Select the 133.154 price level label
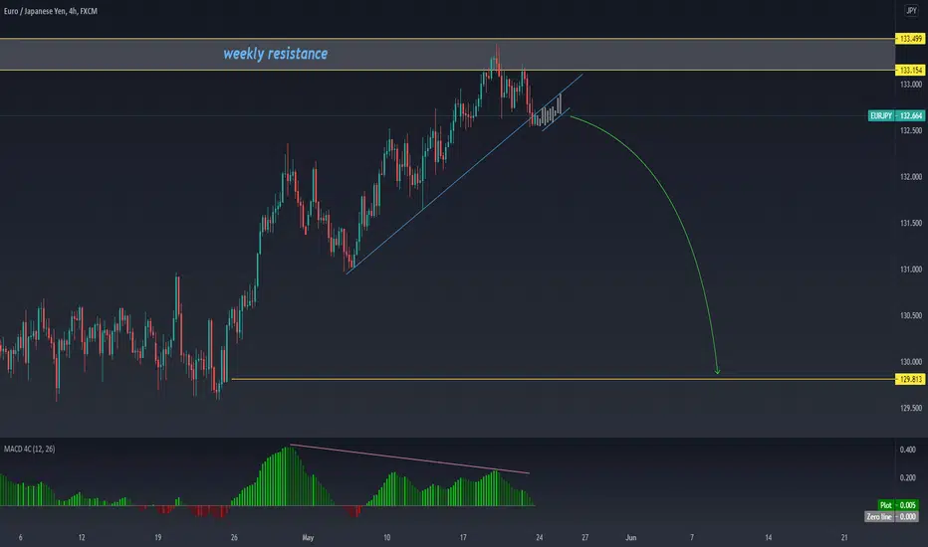 tap(910, 70)
